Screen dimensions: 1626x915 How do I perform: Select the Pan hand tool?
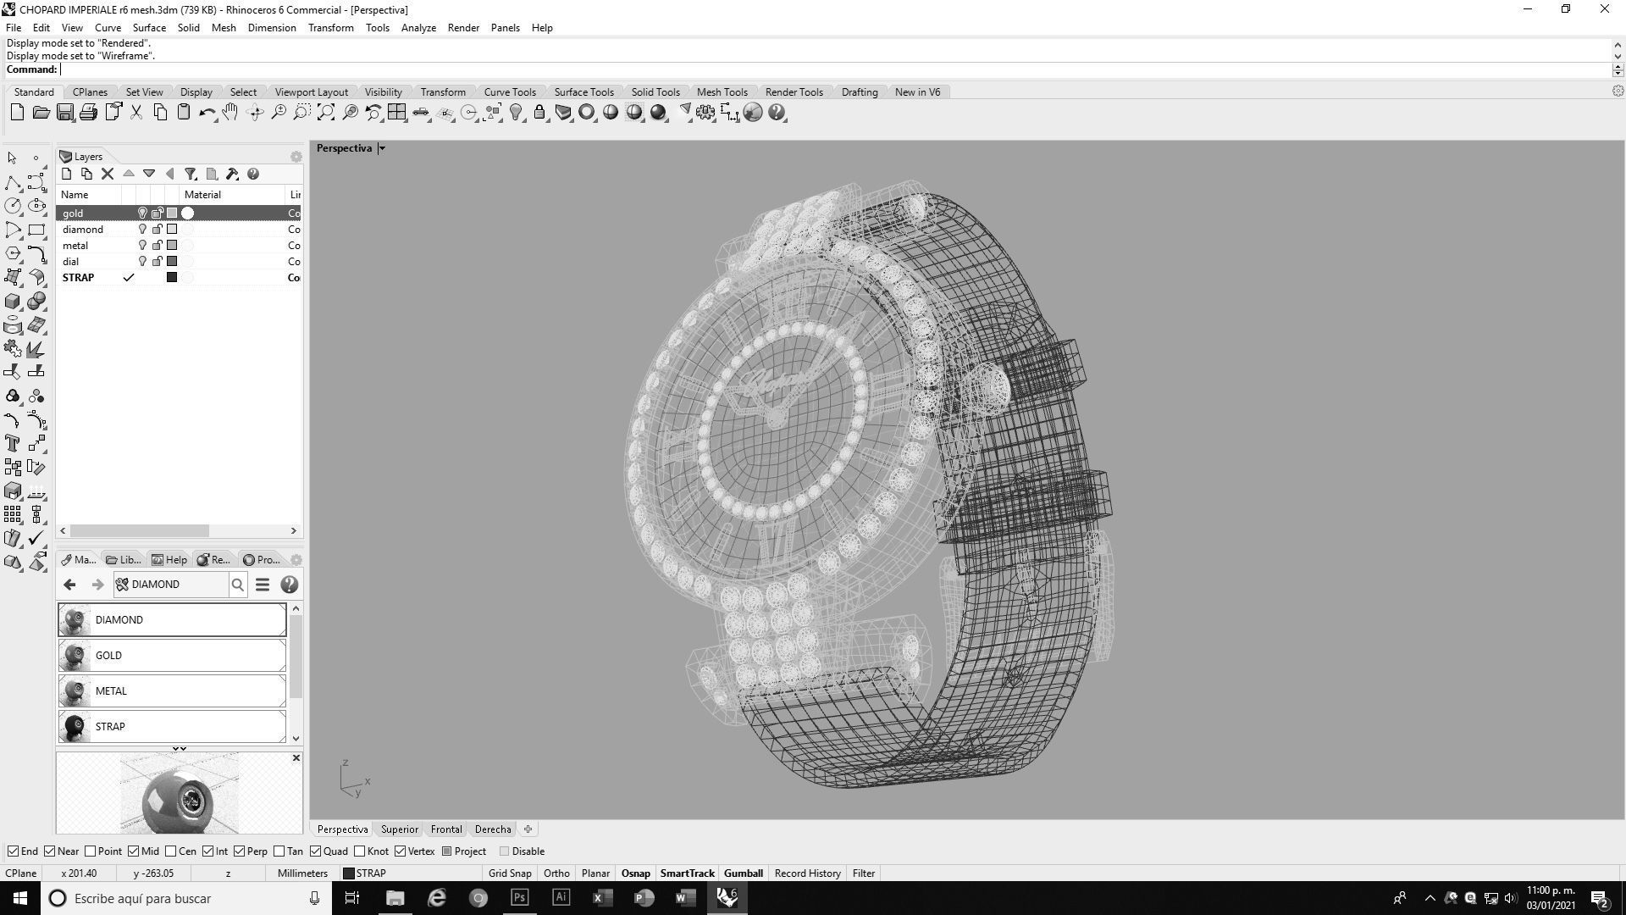coord(230,113)
